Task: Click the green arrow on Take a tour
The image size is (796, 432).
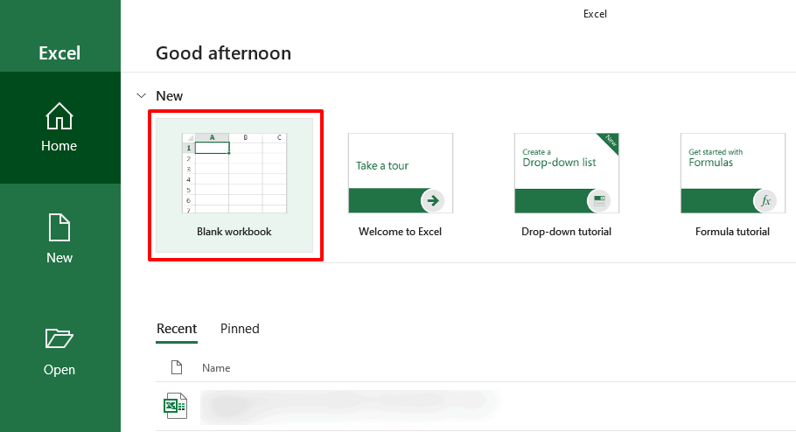Action: click(432, 200)
